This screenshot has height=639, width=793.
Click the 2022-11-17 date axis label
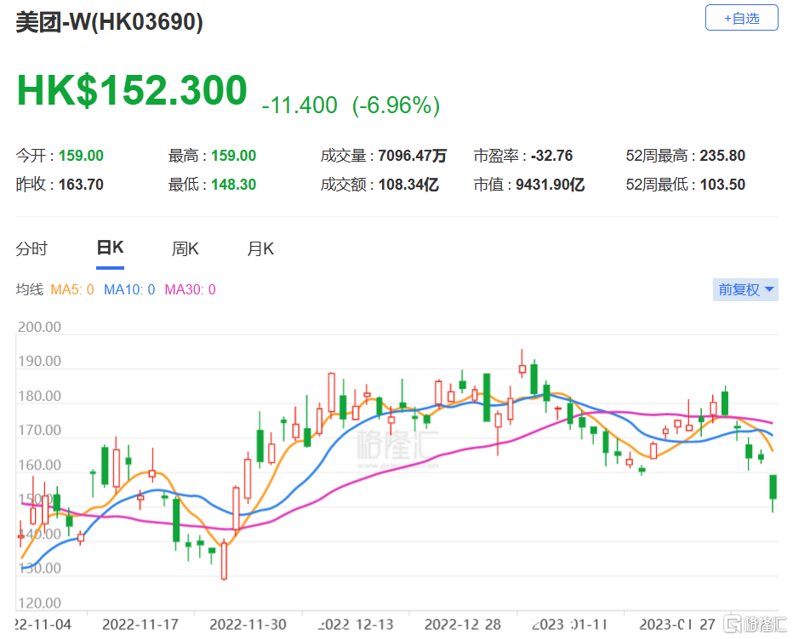tap(140, 625)
